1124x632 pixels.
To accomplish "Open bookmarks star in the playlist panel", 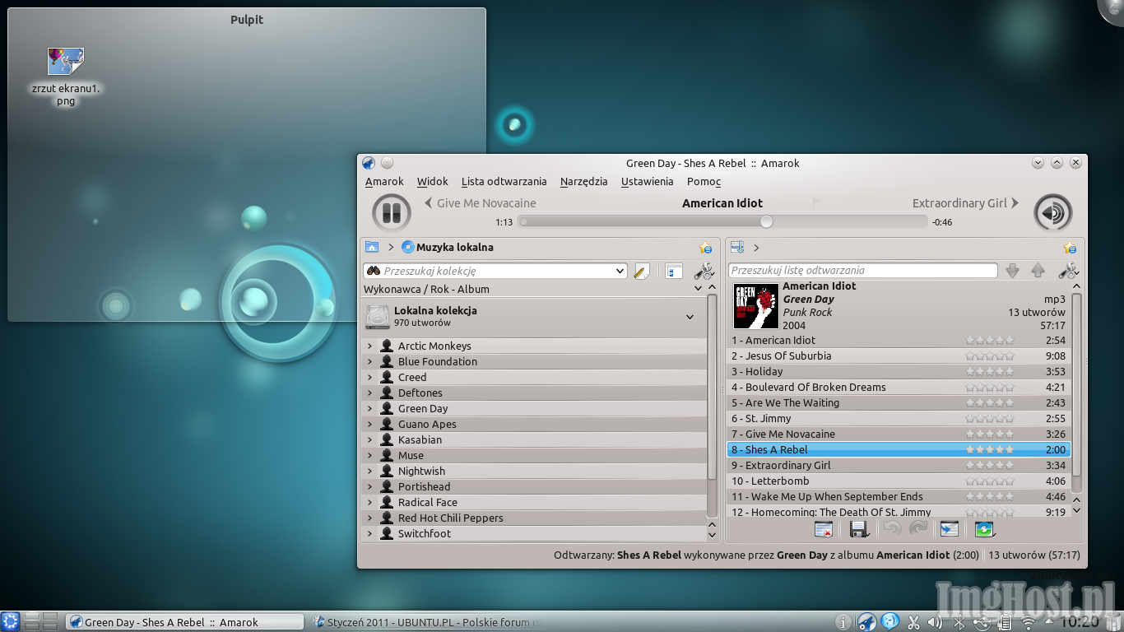I will tap(1070, 248).
